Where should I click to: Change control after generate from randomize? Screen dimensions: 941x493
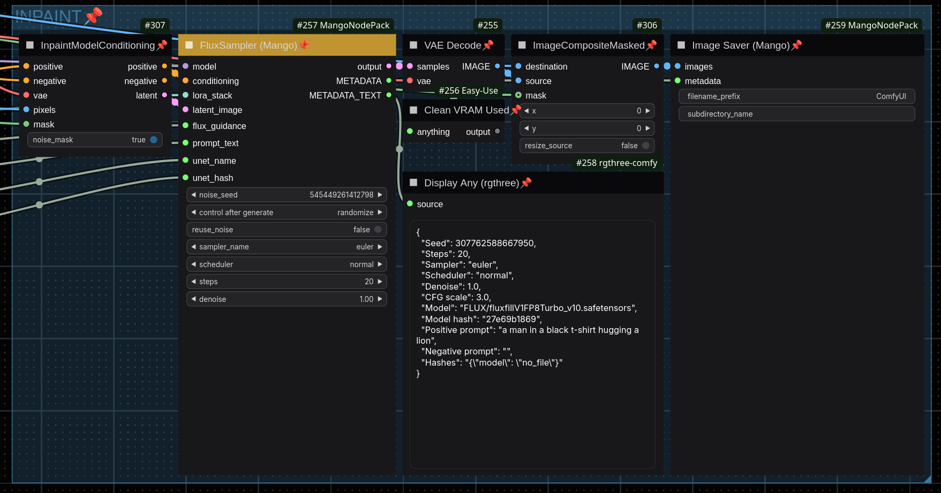[287, 213]
